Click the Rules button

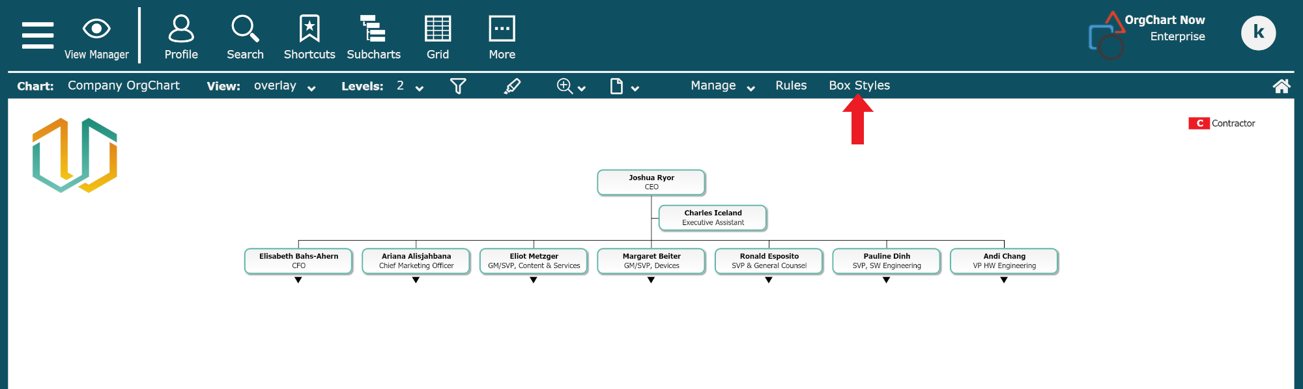(x=791, y=86)
